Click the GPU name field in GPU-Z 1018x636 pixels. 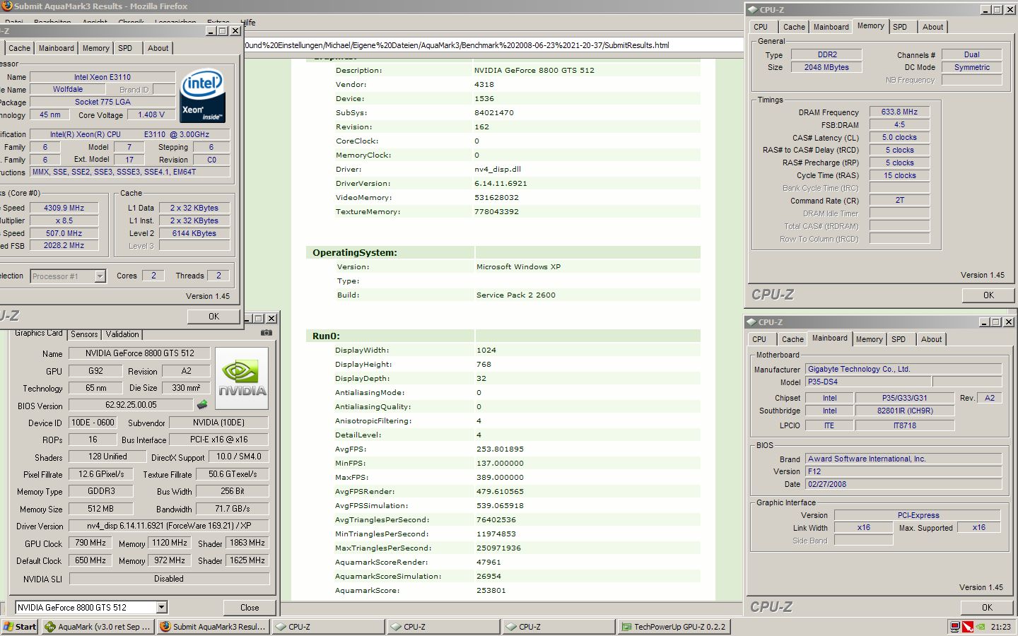coord(139,353)
